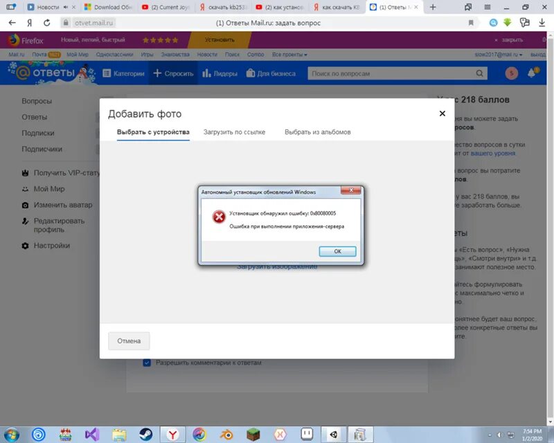The width and height of the screenshot is (554, 443).
Task: Open Windows Start menu orb
Action: tap(11, 434)
